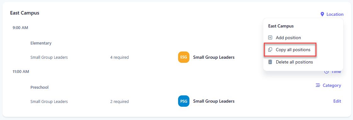Click the trash can Delete icon
The image size is (353, 120).
click(270, 62)
